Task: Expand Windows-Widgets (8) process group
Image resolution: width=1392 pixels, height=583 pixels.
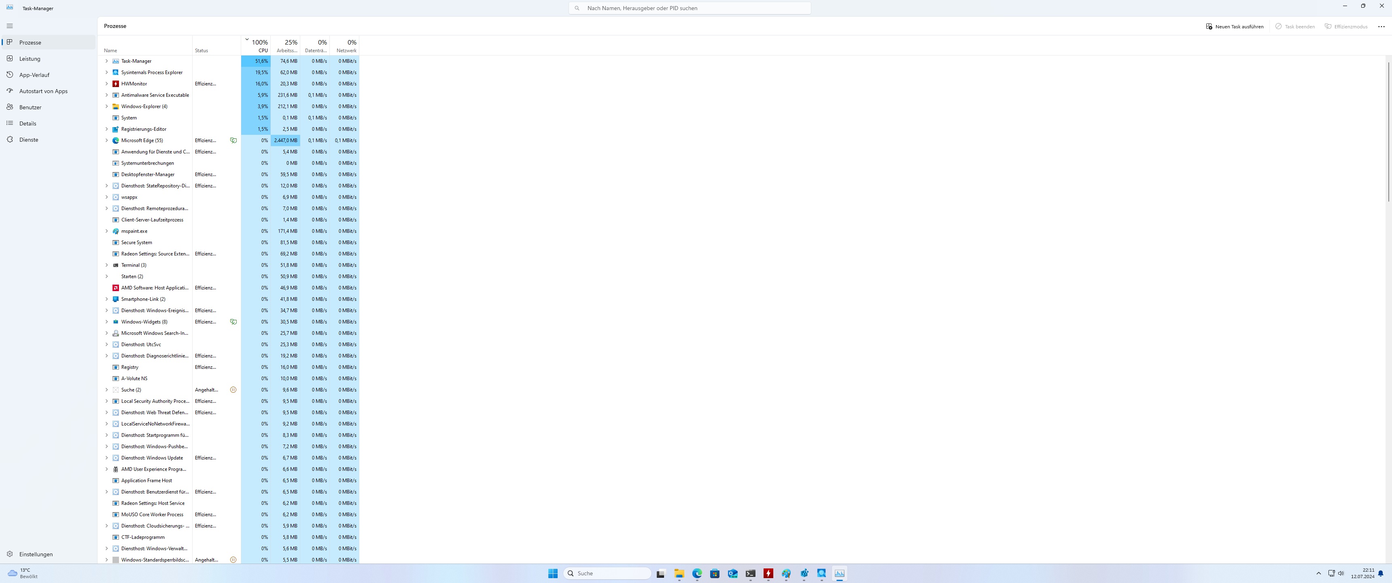Action: coord(106,322)
